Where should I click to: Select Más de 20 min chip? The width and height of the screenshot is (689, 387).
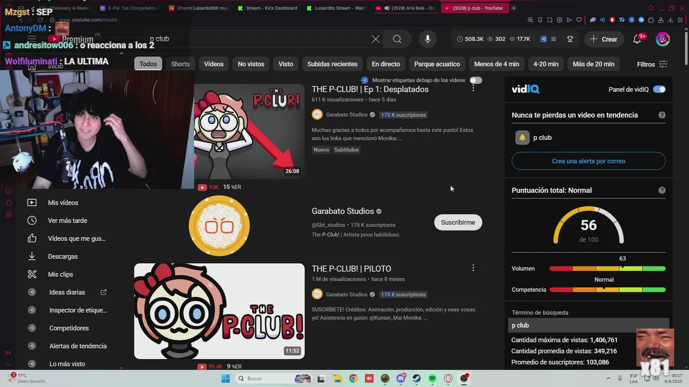pyautogui.click(x=593, y=64)
